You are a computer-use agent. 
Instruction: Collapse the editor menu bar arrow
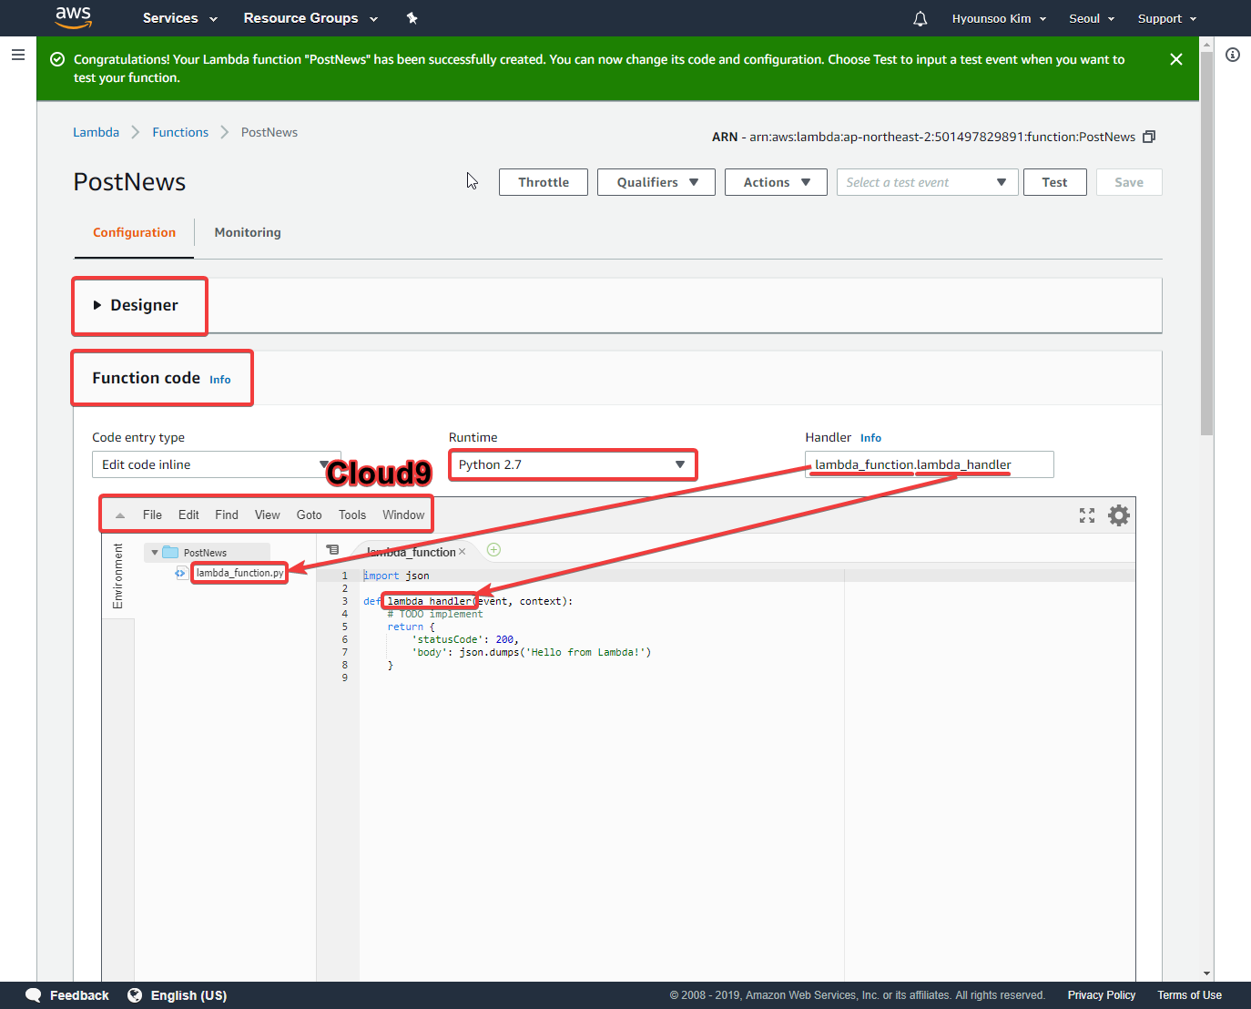pyautogui.click(x=120, y=515)
